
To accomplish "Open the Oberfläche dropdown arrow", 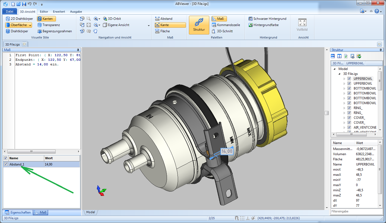I will point(30,25).
